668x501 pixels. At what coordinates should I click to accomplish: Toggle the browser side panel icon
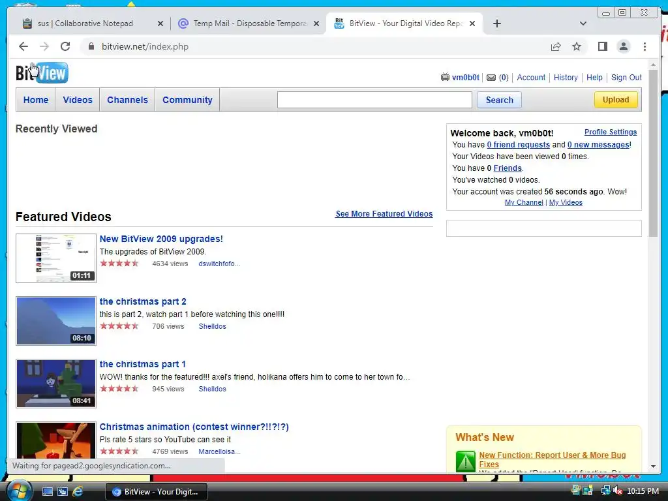602,46
